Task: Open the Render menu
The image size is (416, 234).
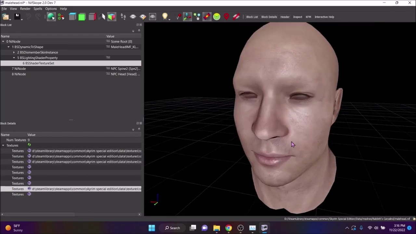Action: tap(25, 9)
